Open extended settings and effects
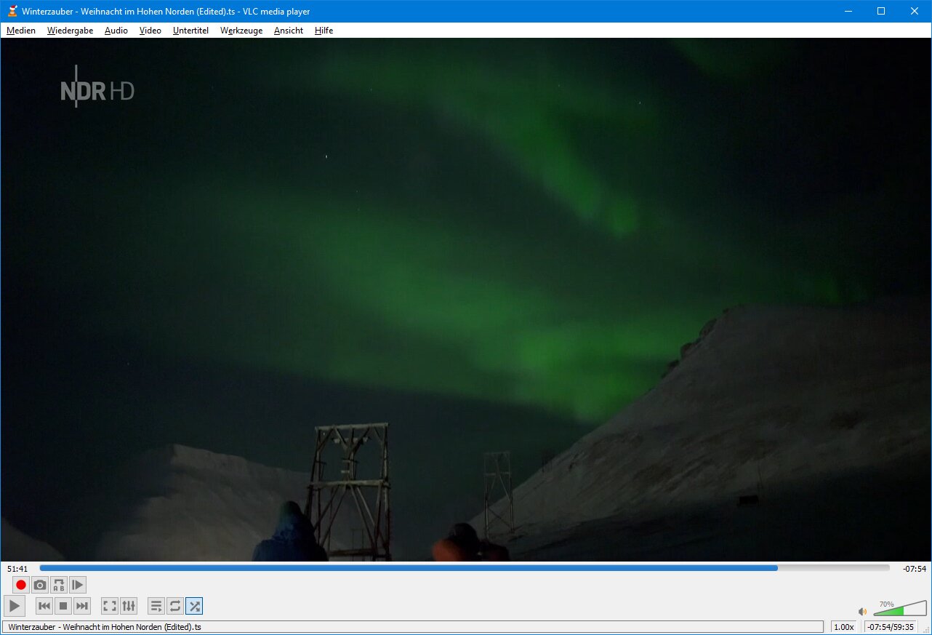The width and height of the screenshot is (932, 635). 129,606
